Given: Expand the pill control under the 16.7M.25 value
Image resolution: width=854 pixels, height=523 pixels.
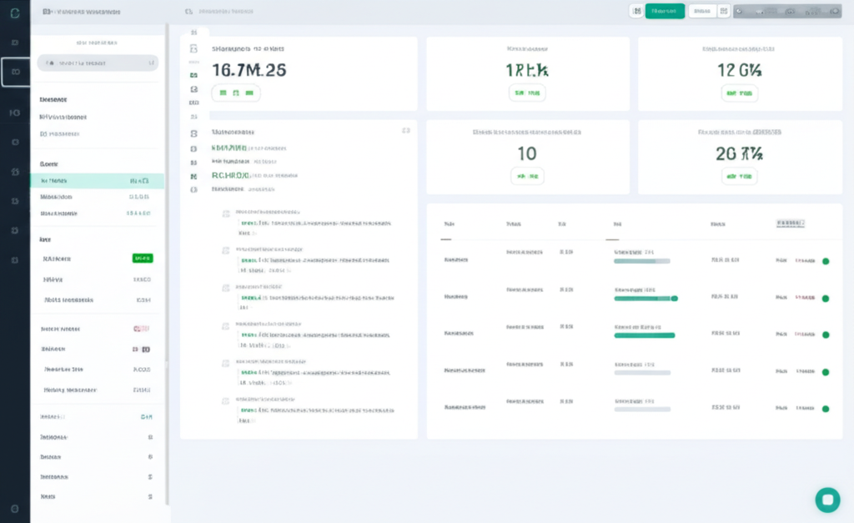Looking at the screenshot, I should [x=236, y=93].
